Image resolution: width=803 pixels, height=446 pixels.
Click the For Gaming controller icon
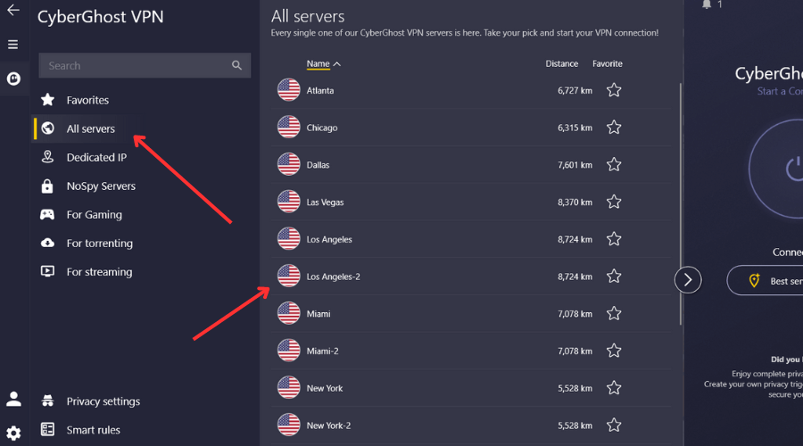point(47,214)
